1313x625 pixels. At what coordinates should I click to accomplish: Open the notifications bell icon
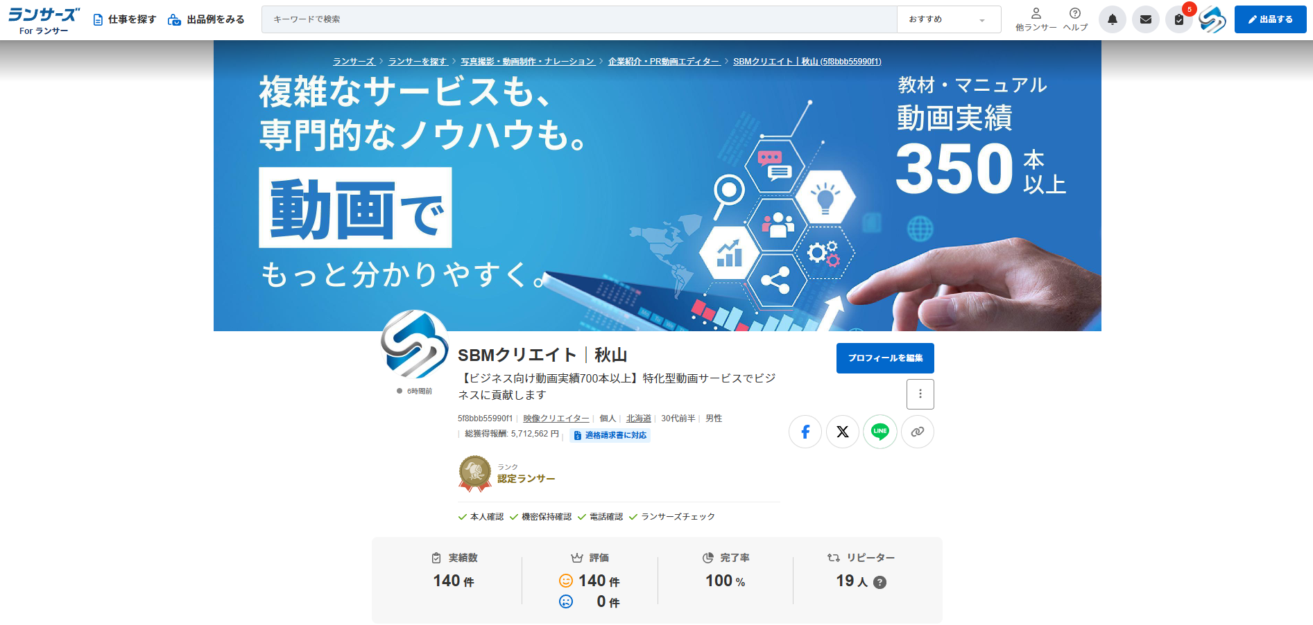pos(1112,19)
